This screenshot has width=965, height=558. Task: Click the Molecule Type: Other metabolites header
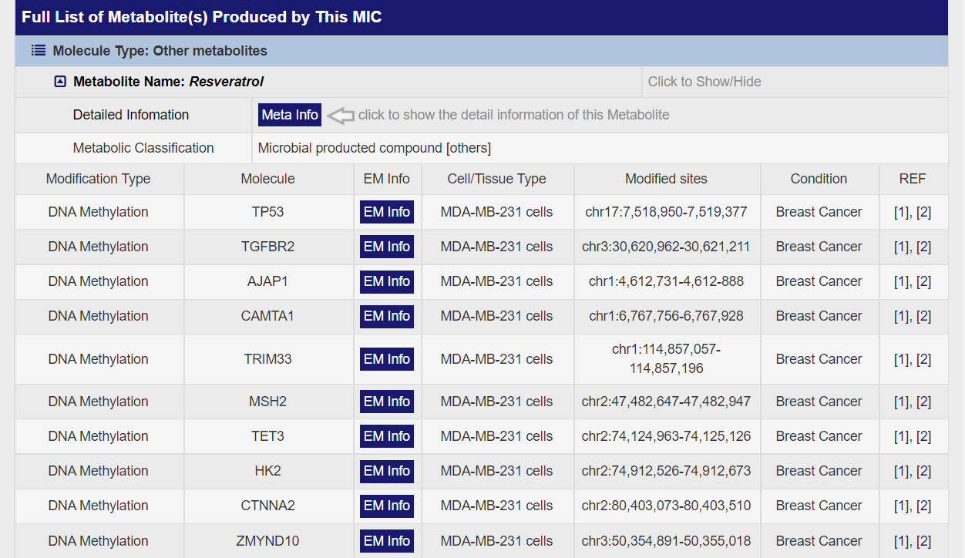[x=160, y=51]
